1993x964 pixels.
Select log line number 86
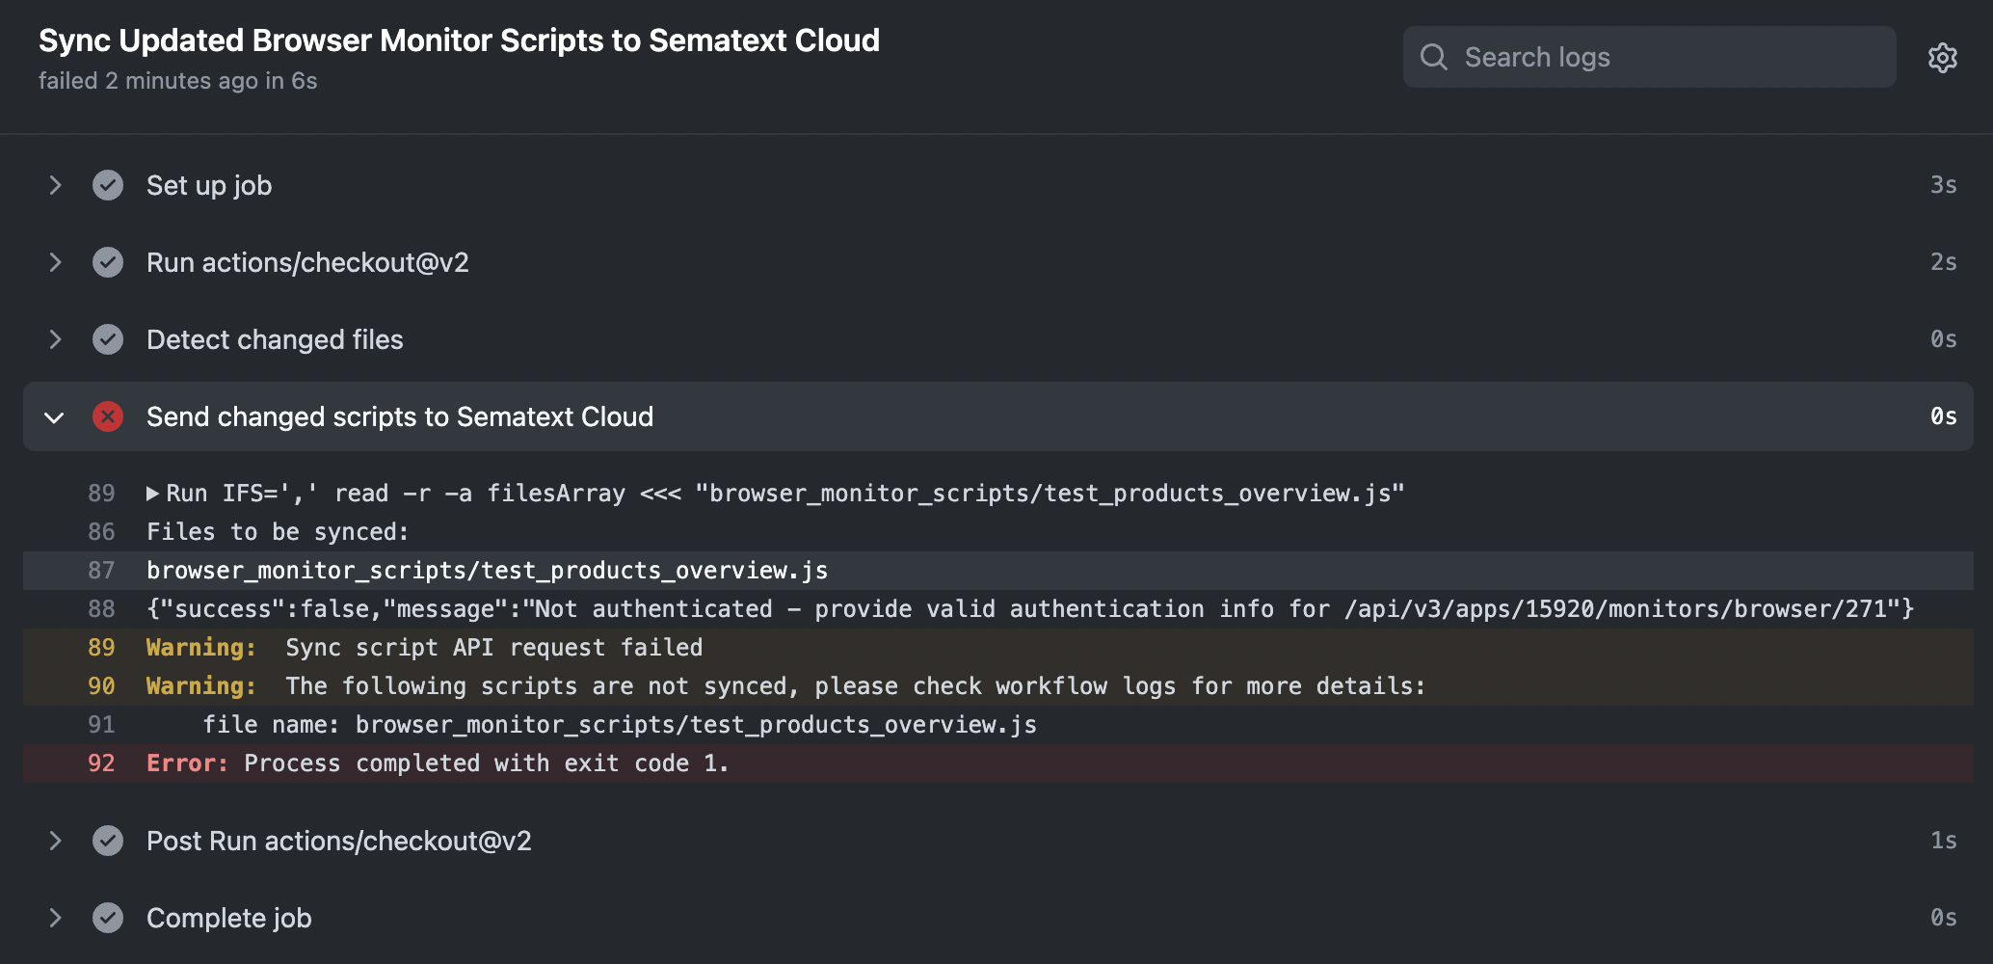click(101, 532)
